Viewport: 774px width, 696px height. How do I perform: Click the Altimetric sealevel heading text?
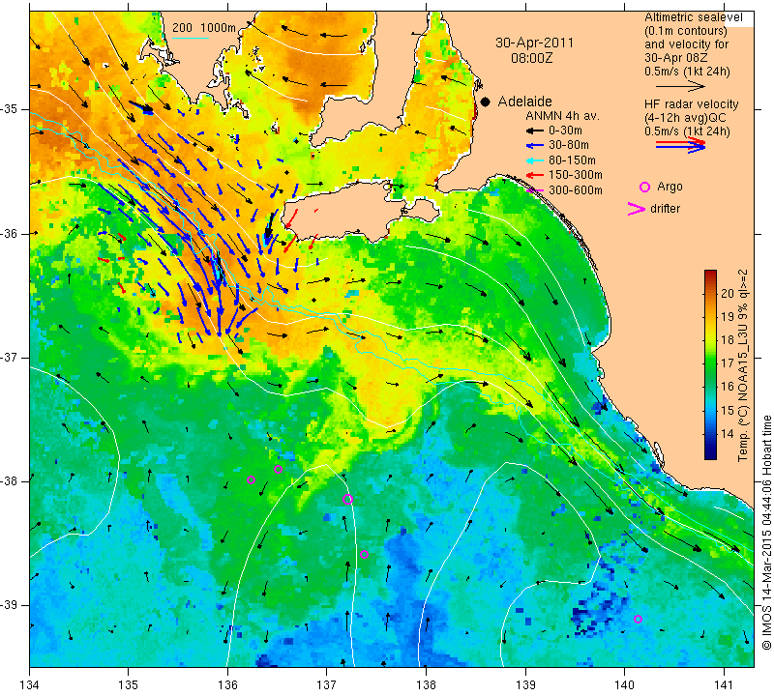click(x=693, y=17)
